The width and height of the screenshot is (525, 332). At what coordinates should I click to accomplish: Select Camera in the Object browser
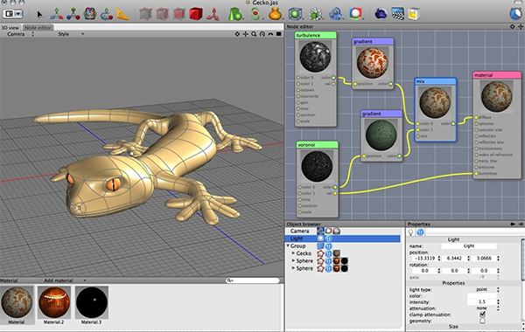299,231
